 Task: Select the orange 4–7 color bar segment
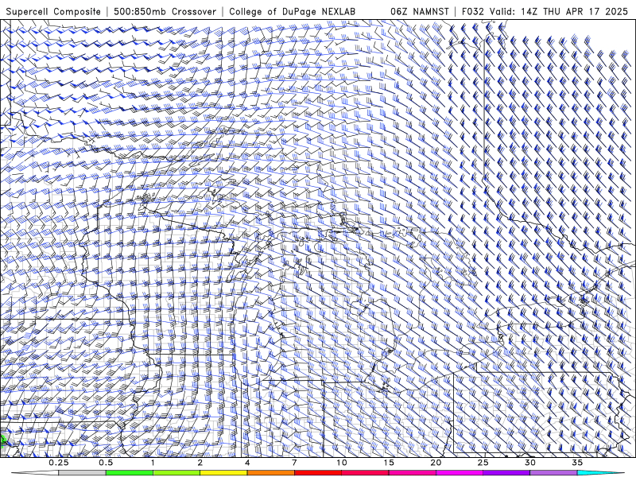[x=270, y=473]
